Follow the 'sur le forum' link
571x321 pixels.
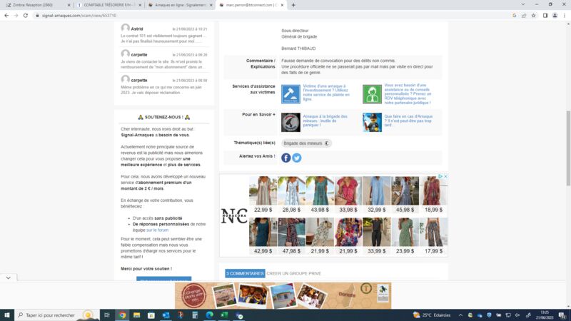157,230
